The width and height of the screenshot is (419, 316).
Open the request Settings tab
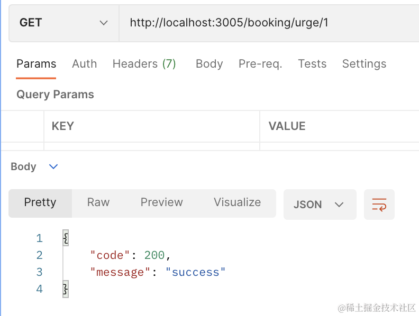tap(364, 64)
